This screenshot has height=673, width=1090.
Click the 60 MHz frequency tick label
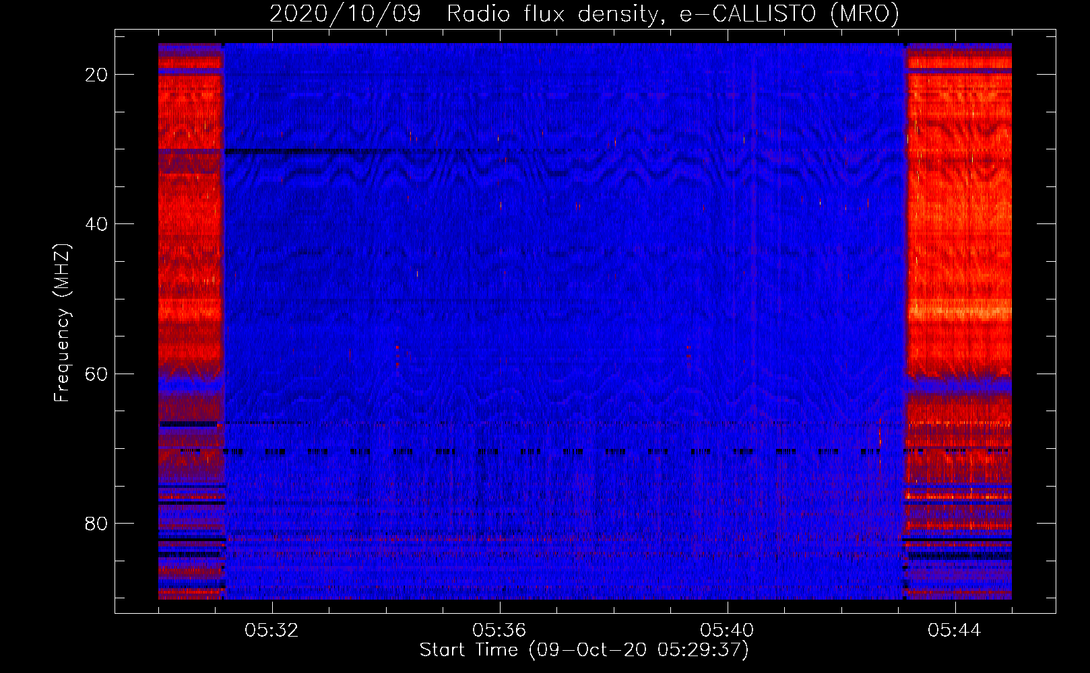point(96,374)
